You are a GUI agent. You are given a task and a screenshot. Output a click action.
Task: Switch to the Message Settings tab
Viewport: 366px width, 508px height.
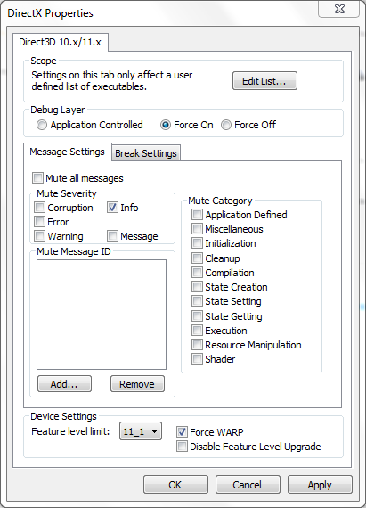coord(68,152)
